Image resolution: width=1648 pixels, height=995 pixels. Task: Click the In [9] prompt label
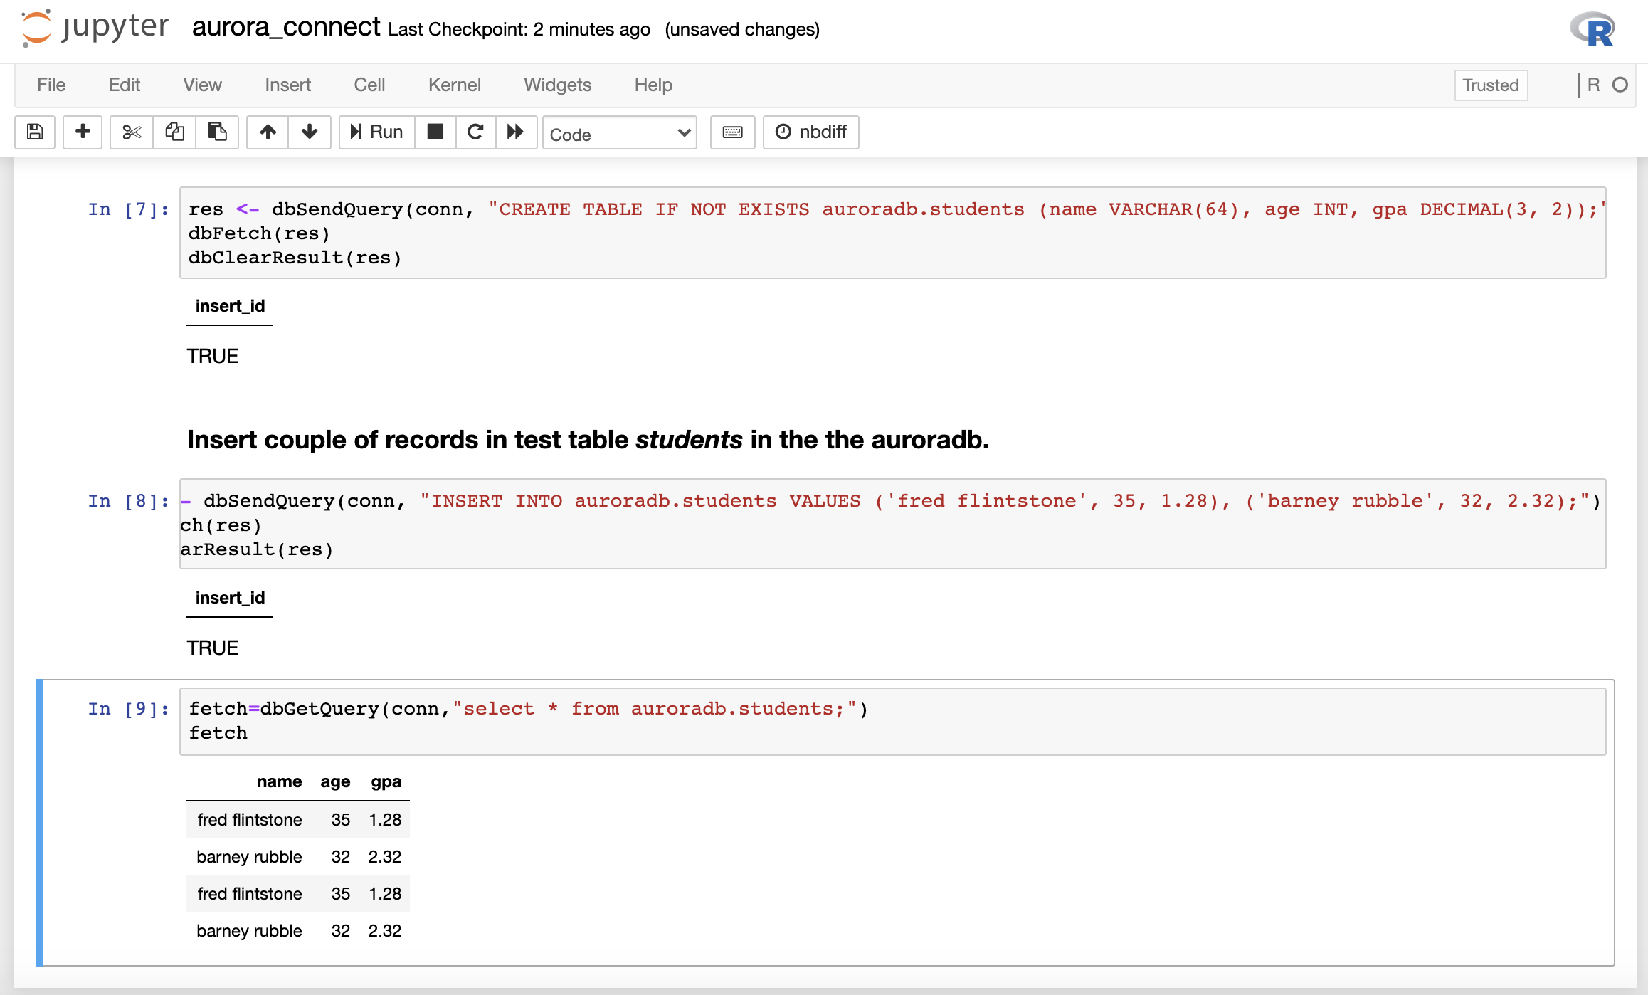tap(128, 709)
